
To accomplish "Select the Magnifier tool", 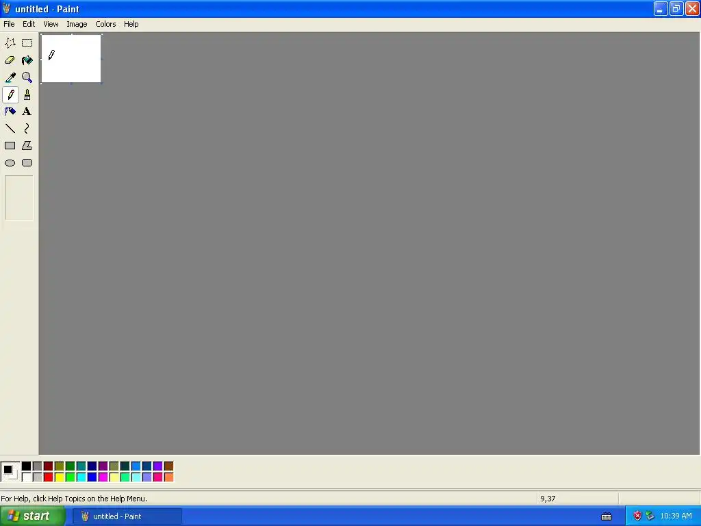I will tap(27, 77).
